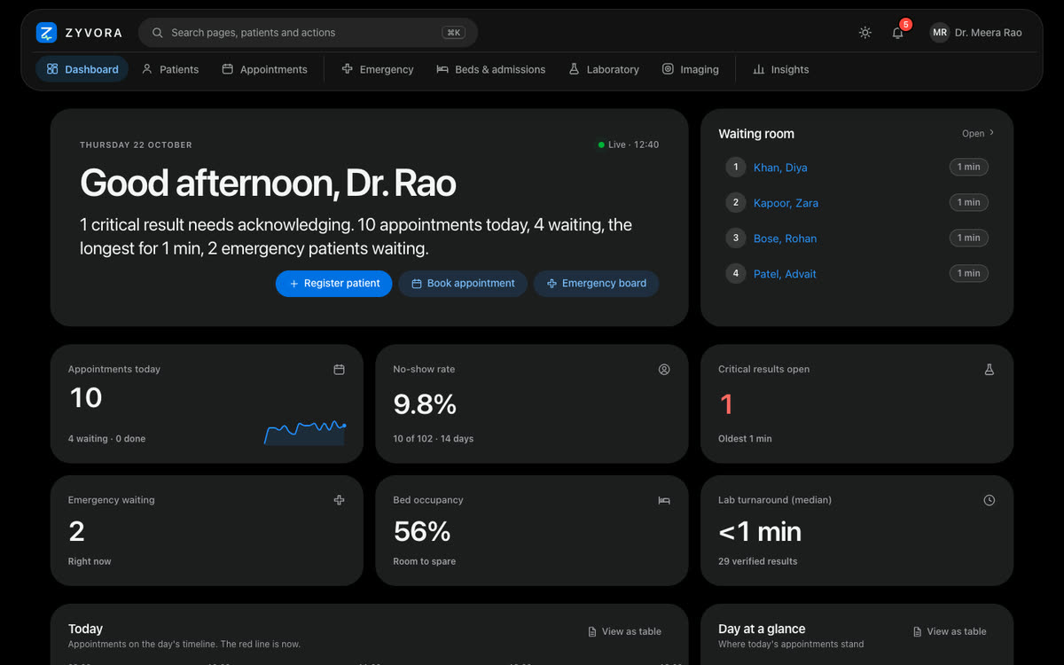Click View as table in Today panel
Screen dimensions: 1064x665
(x=624, y=631)
